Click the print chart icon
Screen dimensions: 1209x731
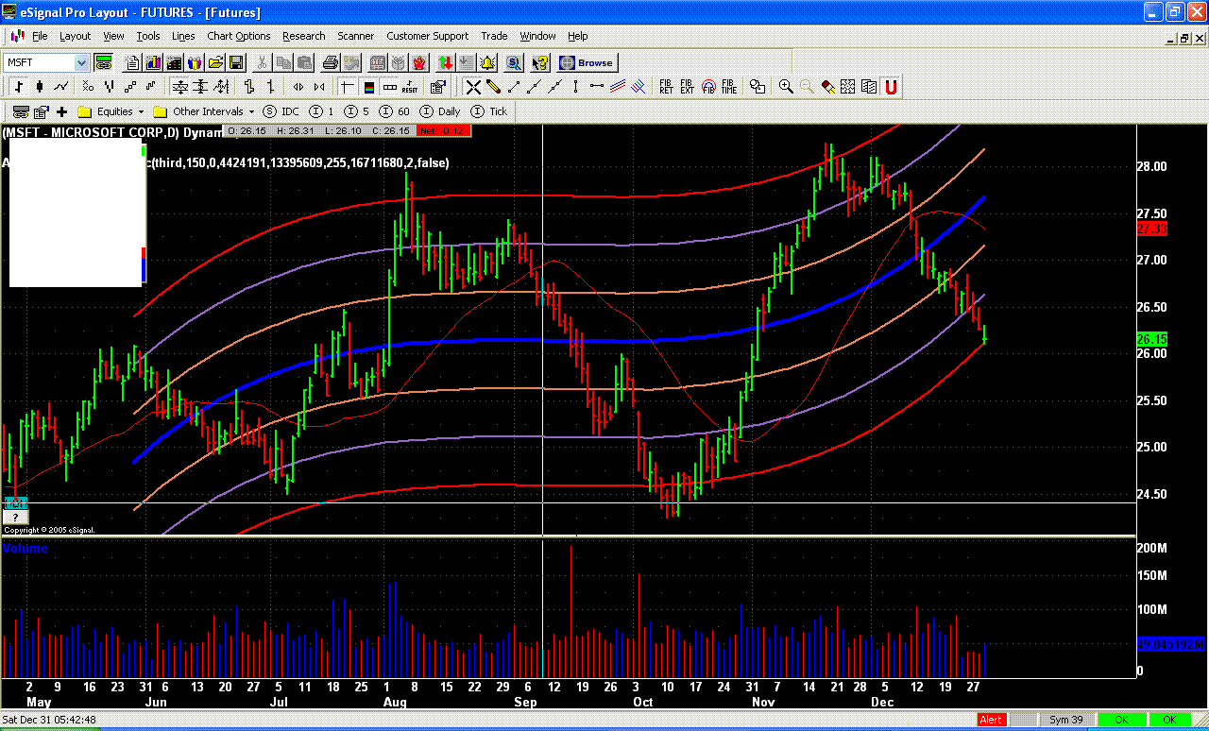click(331, 62)
